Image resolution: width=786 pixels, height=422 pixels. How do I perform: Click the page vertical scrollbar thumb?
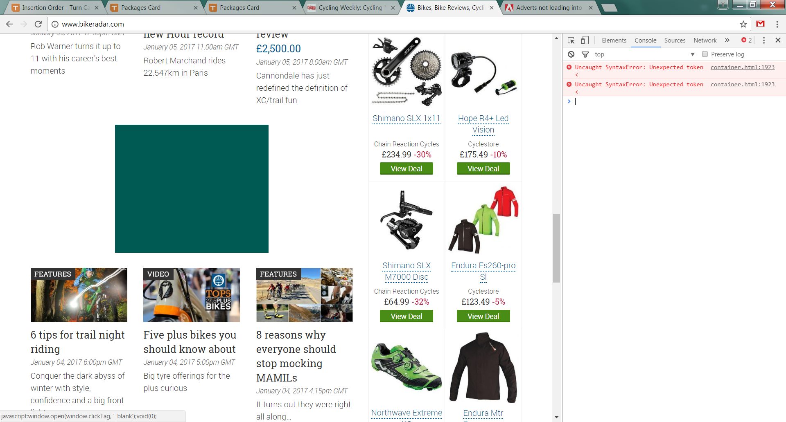point(556,248)
